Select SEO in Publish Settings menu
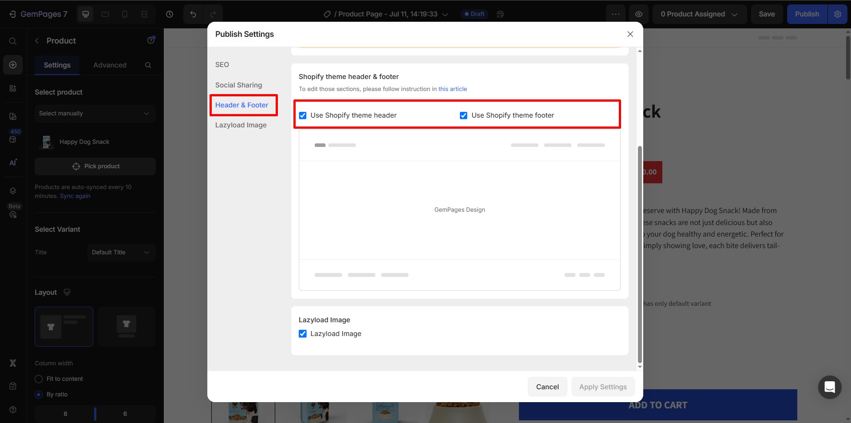Image resolution: width=851 pixels, height=423 pixels. pos(222,65)
